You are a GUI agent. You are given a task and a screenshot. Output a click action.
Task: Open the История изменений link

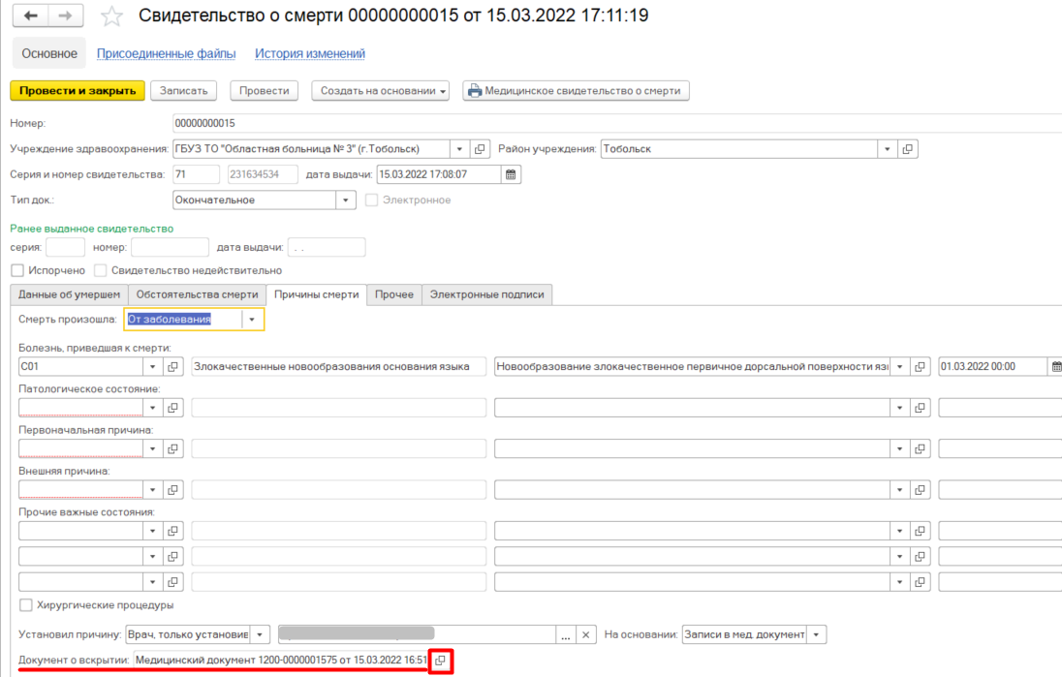click(310, 54)
